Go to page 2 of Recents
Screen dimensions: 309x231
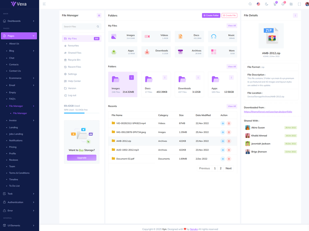point(221,168)
